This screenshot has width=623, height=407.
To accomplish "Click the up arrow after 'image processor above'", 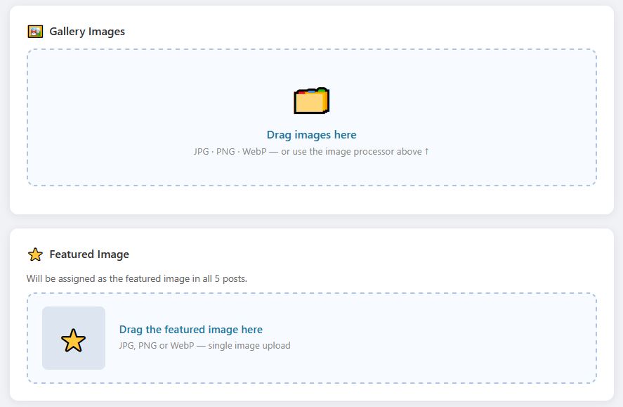I will [426, 152].
